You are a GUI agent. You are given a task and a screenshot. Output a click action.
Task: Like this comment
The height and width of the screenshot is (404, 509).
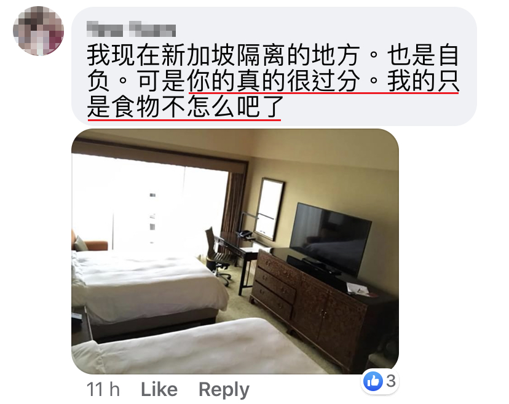pos(159,389)
